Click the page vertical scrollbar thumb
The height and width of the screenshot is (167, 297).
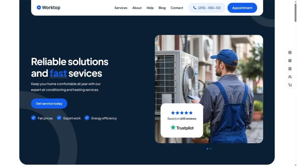point(295,12)
